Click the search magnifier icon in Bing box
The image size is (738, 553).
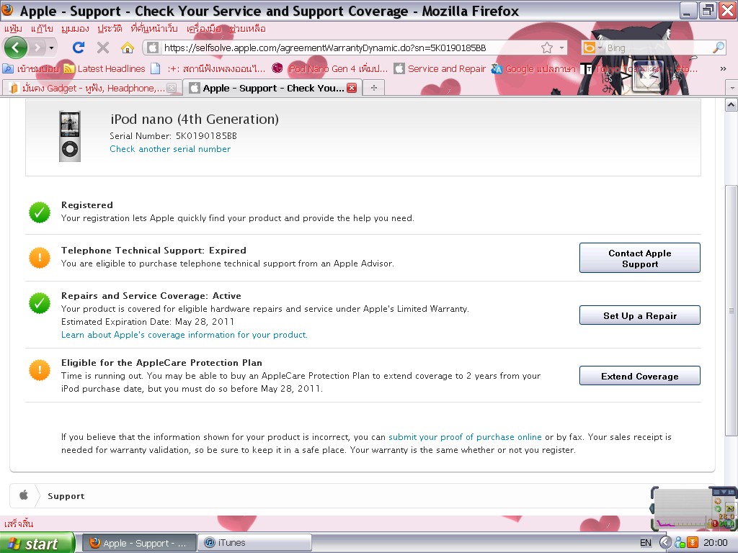(718, 48)
